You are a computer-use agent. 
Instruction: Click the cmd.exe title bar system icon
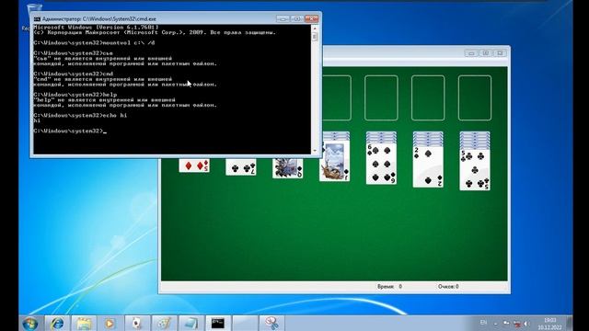pyautogui.click(x=37, y=18)
